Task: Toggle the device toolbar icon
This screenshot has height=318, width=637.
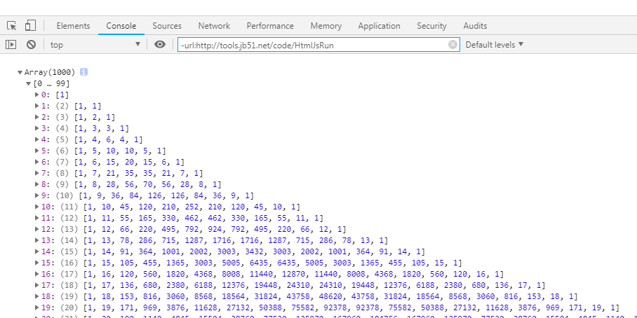Action: click(30, 25)
